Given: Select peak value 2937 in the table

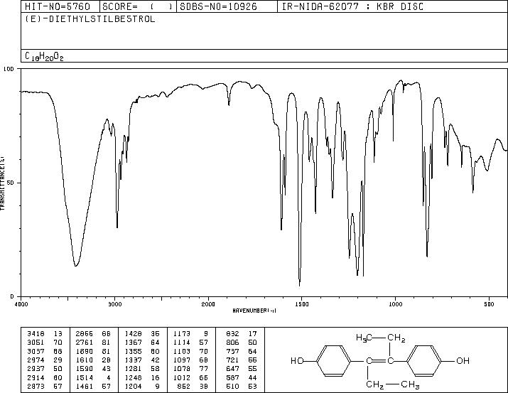Looking at the screenshot, I should (36, 369).
